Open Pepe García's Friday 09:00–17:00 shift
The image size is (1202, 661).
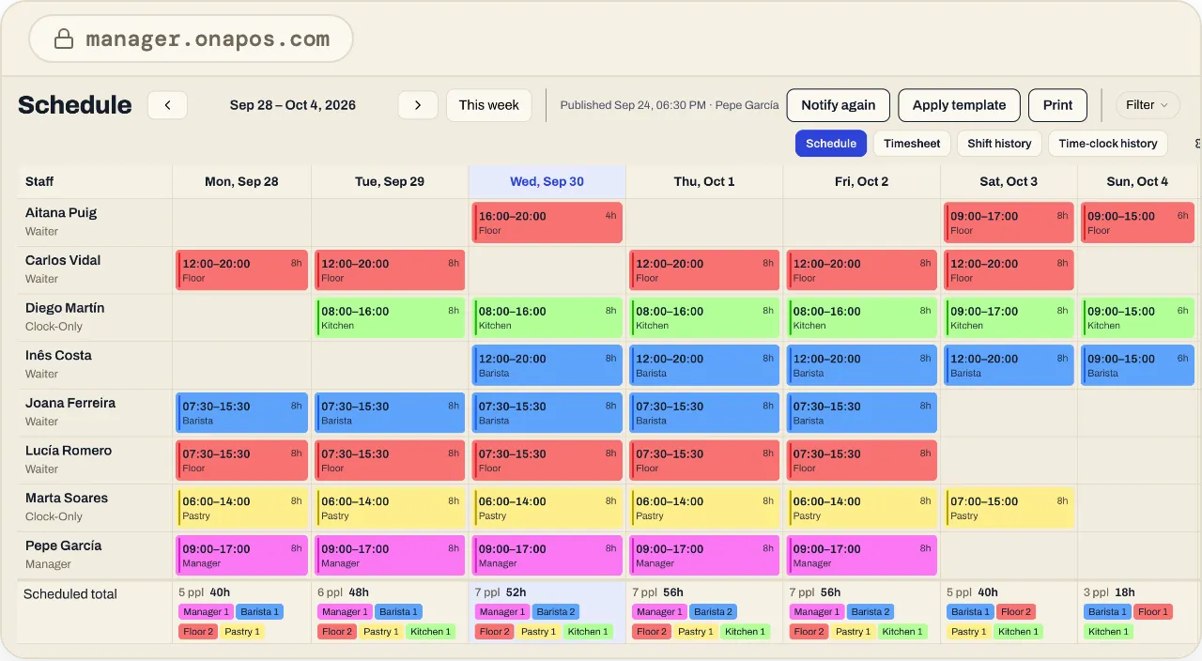pyautogui.click(x=861, y=556)
